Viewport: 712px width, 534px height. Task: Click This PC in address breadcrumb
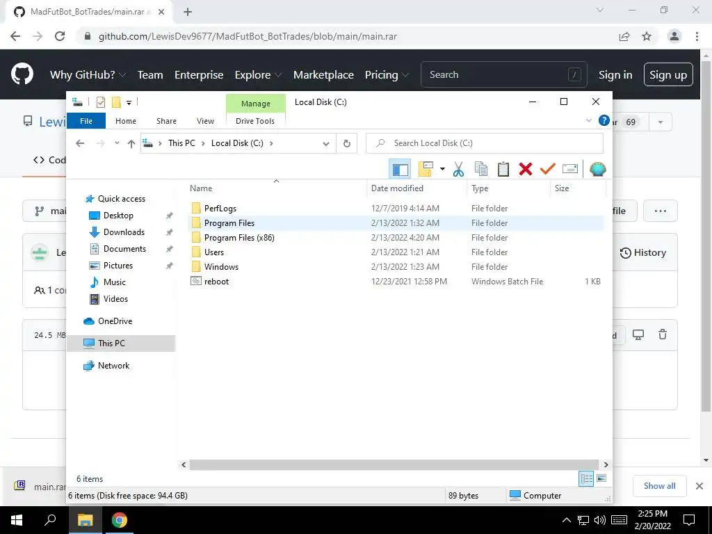coord(181,143)
